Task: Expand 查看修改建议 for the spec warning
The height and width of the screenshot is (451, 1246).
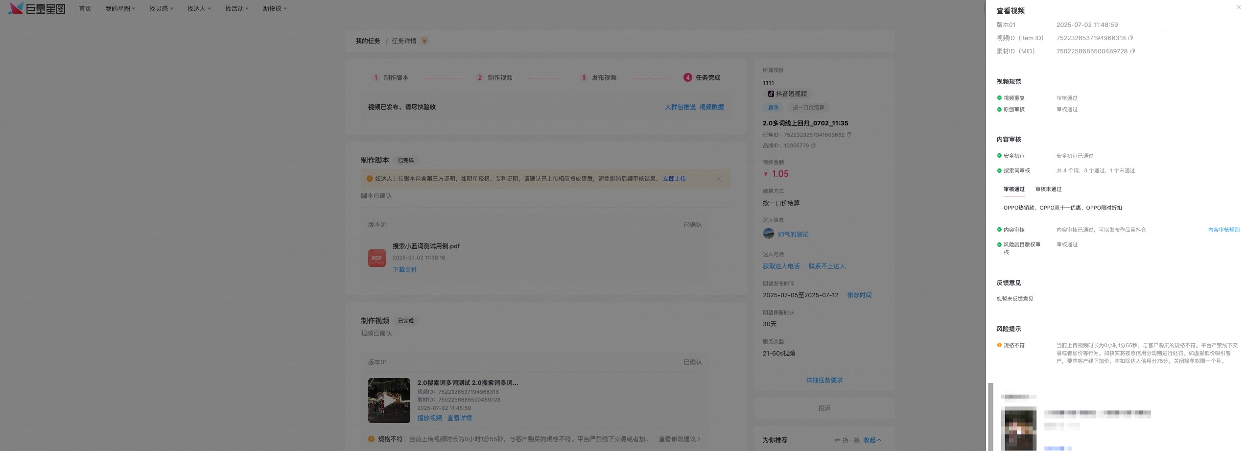Action: point(680,439)
